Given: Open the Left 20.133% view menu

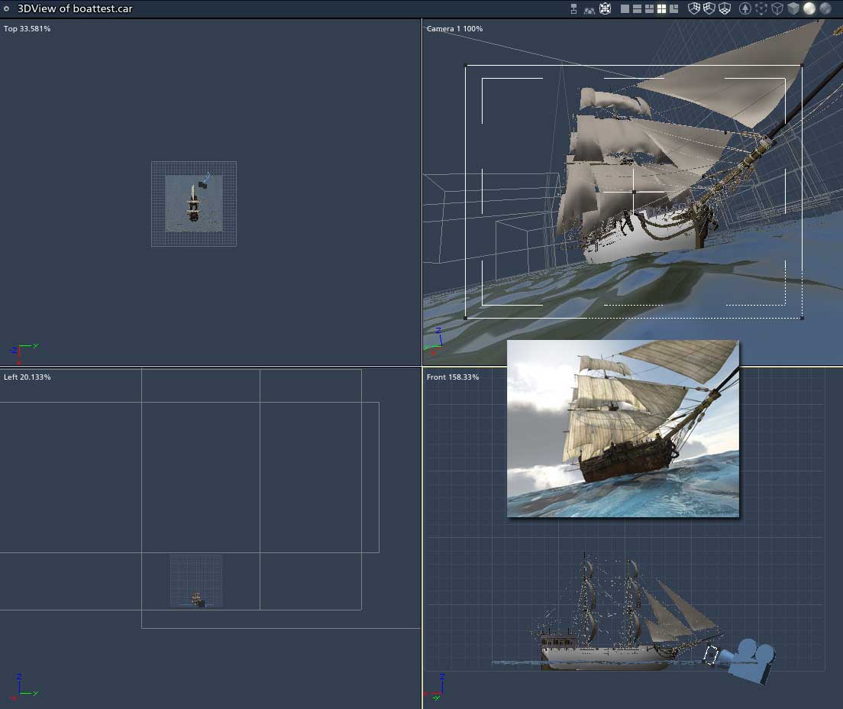Looking at the screenshot, I should pos(27,377).
